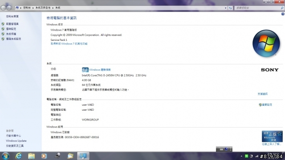Open the Start menu orb
This screenshot has width=285, height=160.
pyautogui.click(x=5, y=156)
